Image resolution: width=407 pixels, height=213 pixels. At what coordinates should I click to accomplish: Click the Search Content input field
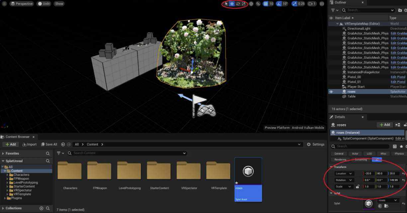tap(127, 153)
